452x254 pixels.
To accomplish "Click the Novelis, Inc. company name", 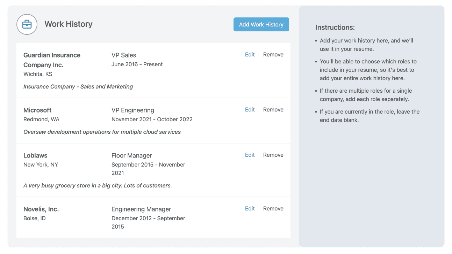I will [x=41, y=209].
